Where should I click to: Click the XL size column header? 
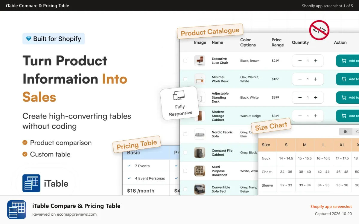pyautogui.click(x=342, y=145)
